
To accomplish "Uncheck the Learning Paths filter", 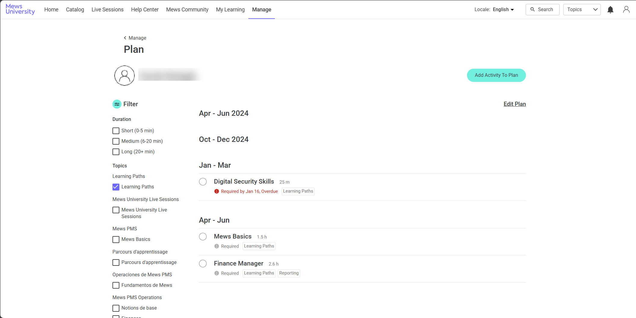I will 116,187.
